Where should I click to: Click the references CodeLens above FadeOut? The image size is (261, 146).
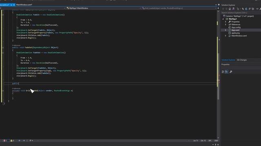coord(16,45)
